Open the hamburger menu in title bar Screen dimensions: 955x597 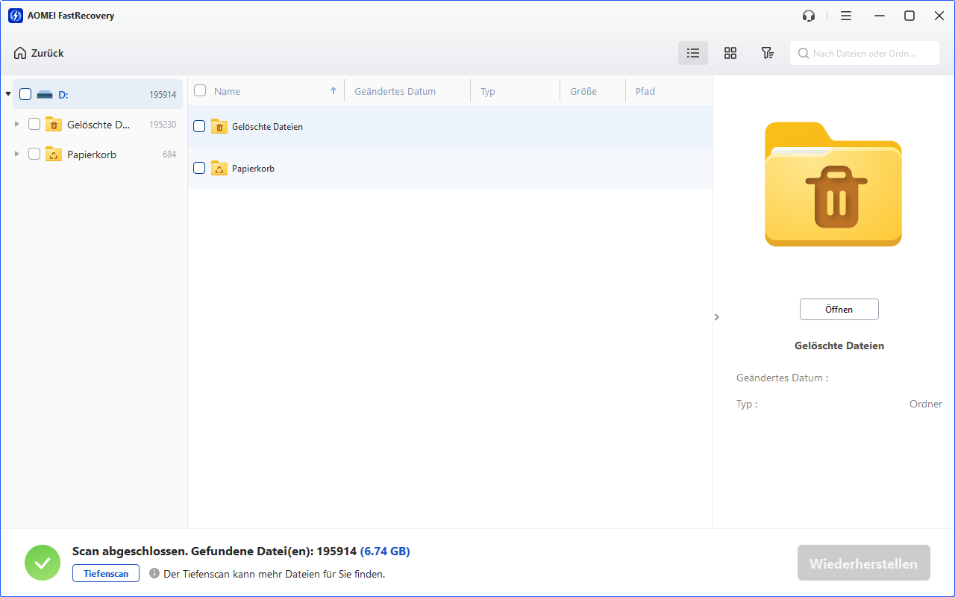pos(845,16)
